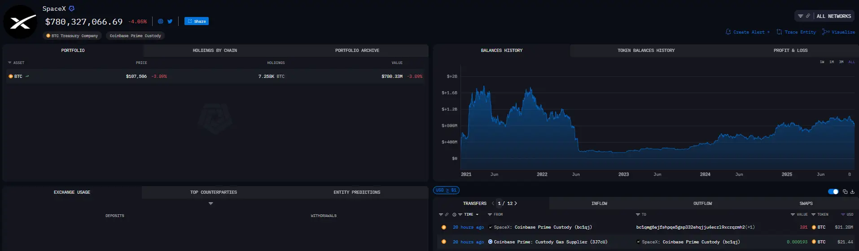
Task: Click the chain link icon beside All Networks
Action: point(808,16)
